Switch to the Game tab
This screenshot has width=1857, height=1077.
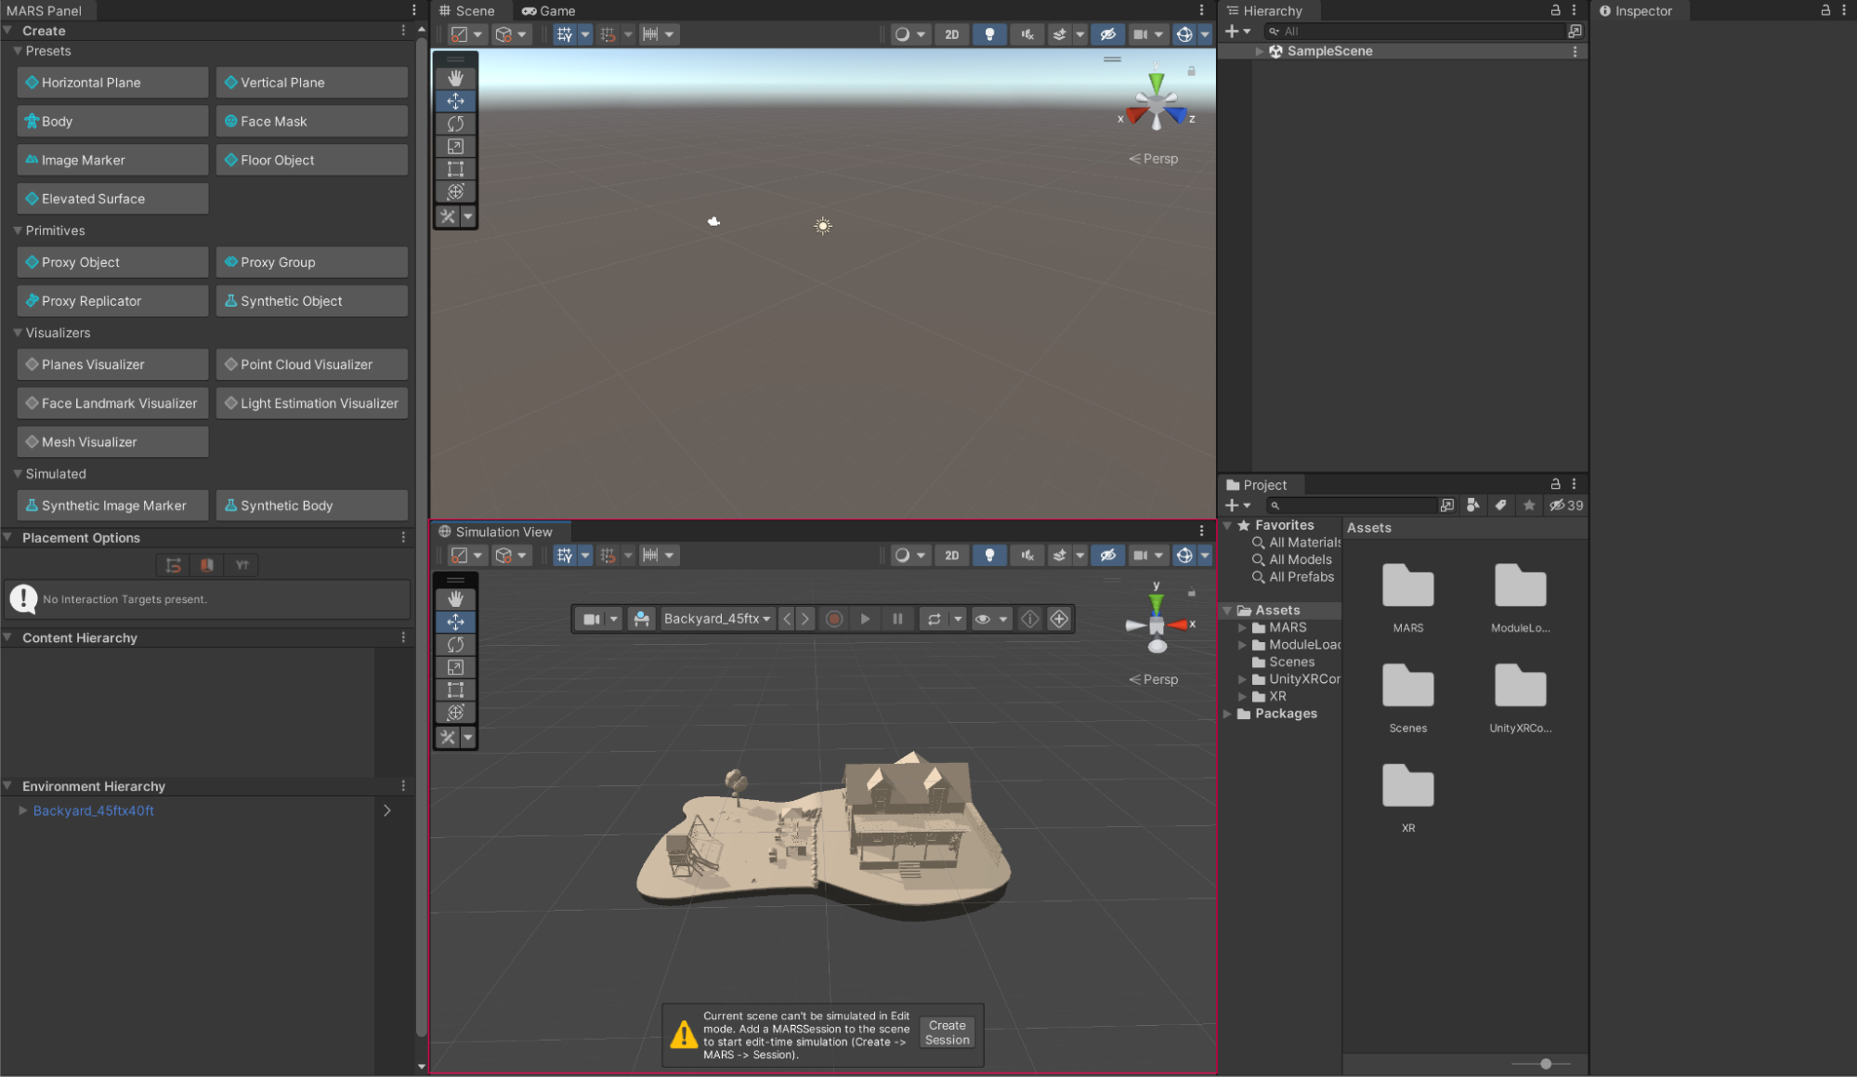click(549, 11)
